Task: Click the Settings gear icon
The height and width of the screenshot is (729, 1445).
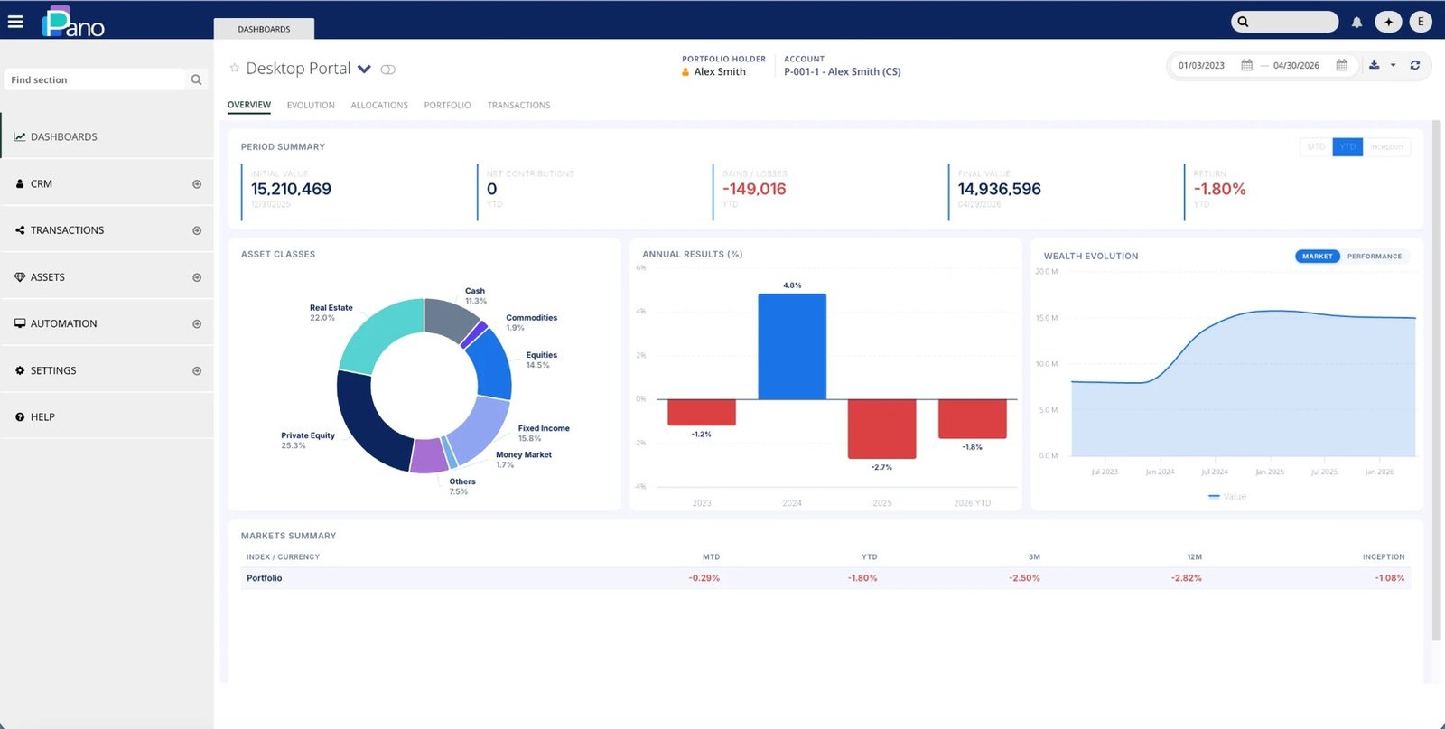Action: pos(20,370)
